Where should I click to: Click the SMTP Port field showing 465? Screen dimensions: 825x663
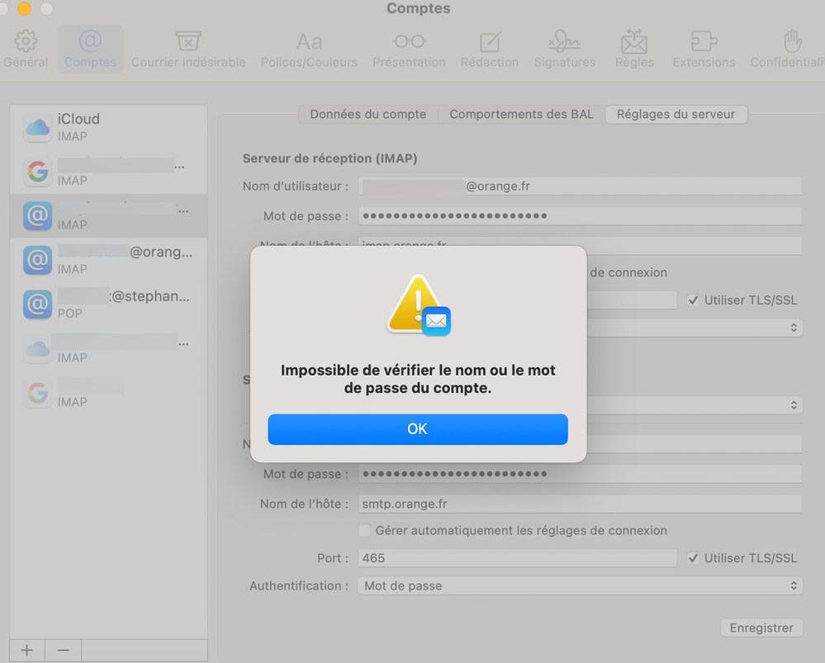[x=517, y=558]
